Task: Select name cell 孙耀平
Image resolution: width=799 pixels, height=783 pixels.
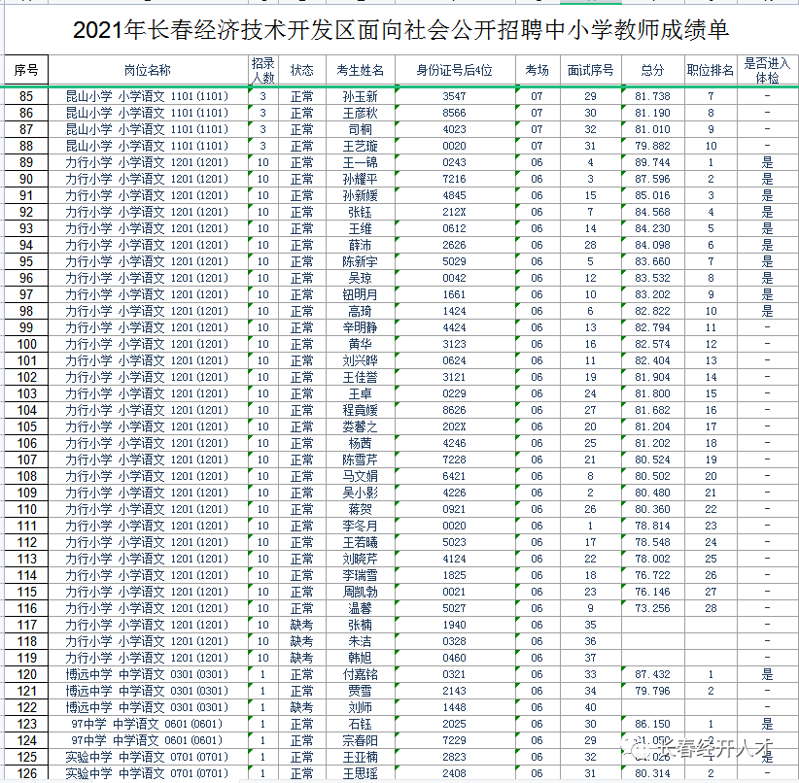Action: point(361,179)
